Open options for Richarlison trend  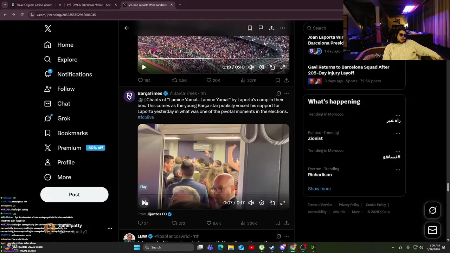click(x=398, y=170)
